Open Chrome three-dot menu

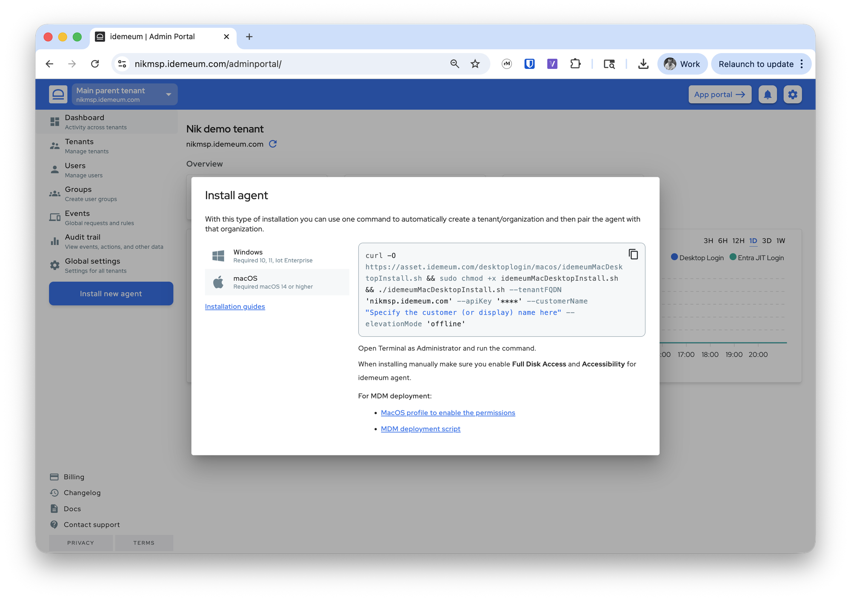(802, 64)
